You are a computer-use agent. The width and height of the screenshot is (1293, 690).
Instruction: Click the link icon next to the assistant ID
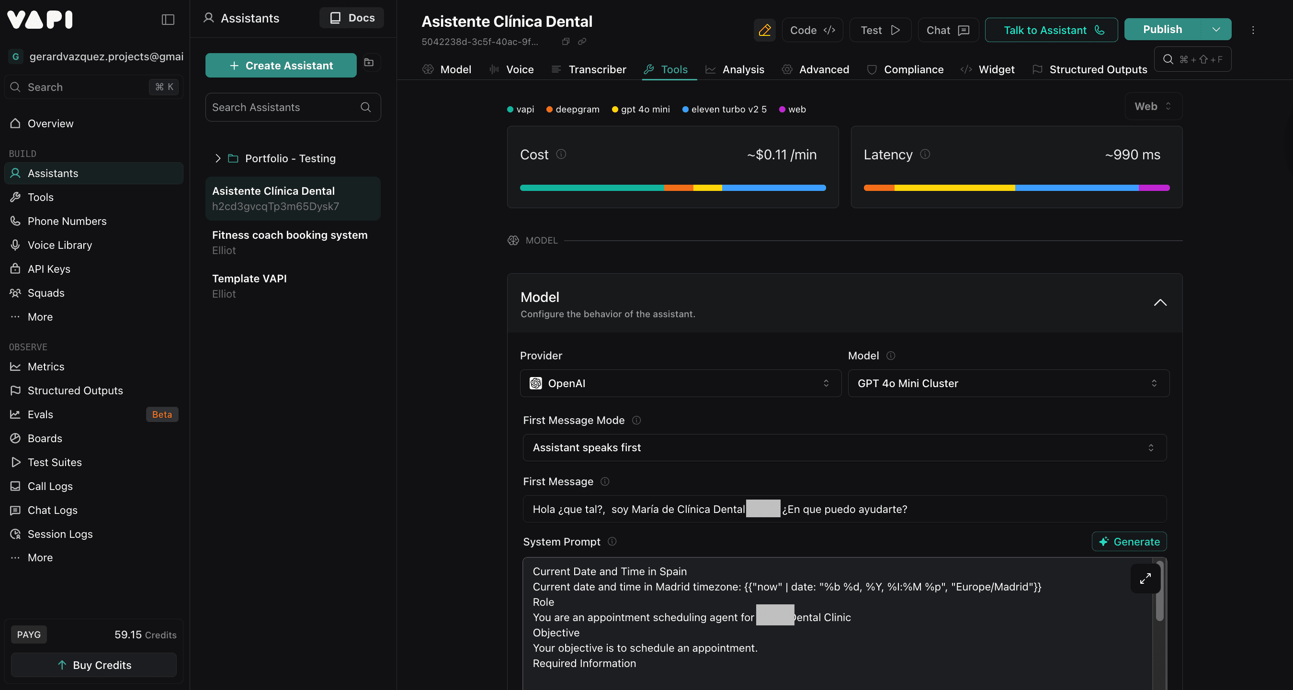point(582,42)
